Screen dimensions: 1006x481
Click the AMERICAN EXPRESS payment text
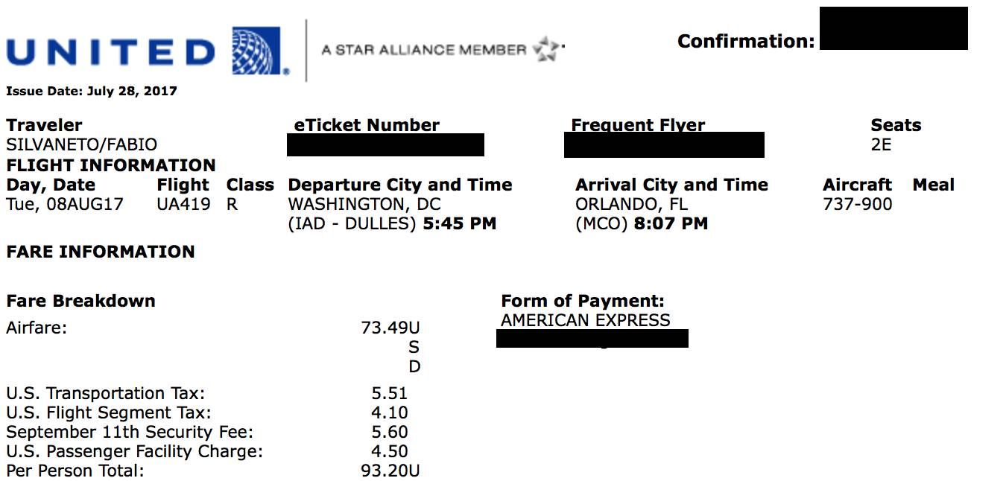(x=586, y=320)
